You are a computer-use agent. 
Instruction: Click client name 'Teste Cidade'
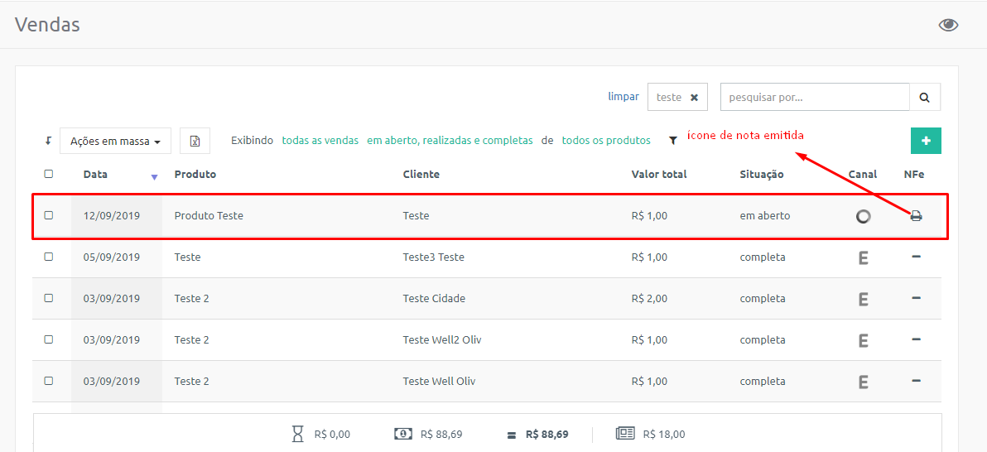coord(435,298)
